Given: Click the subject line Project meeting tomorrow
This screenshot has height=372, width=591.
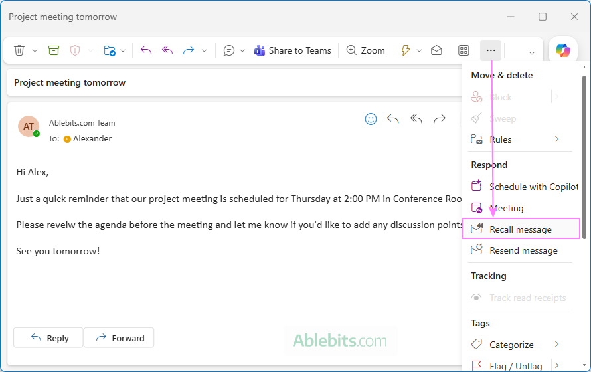Looking at the screenshot, I should (70, 82).
